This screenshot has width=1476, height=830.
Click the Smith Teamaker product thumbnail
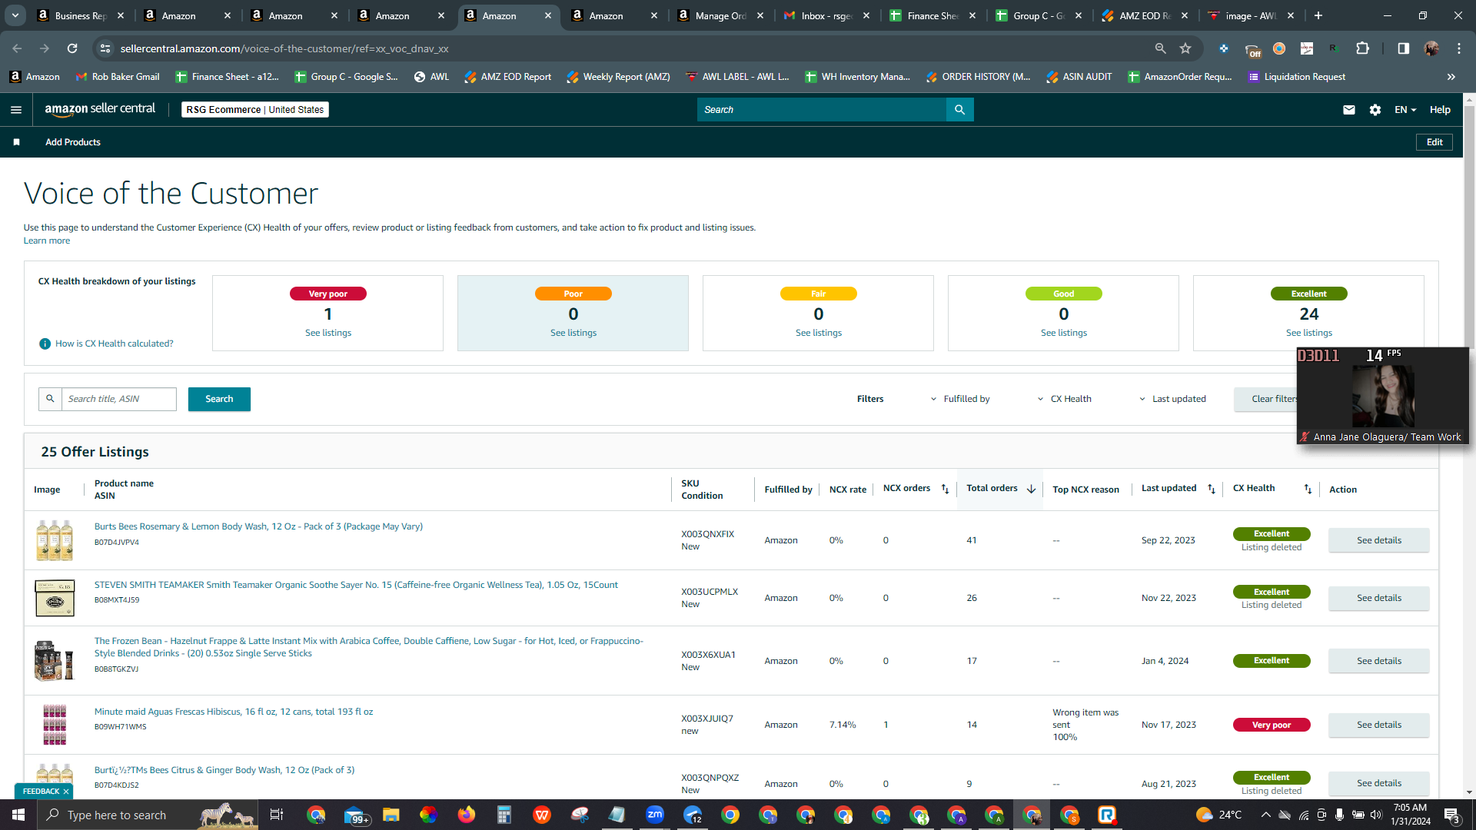click(55, 598)
